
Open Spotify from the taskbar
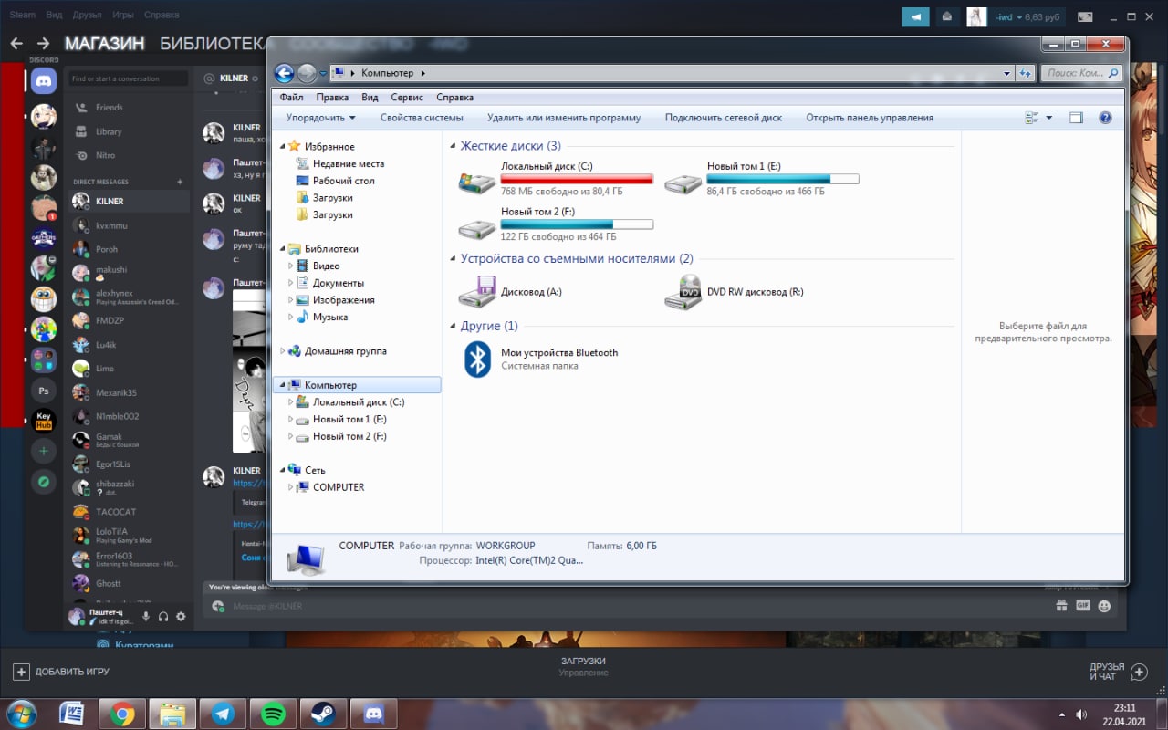[272, 714]
